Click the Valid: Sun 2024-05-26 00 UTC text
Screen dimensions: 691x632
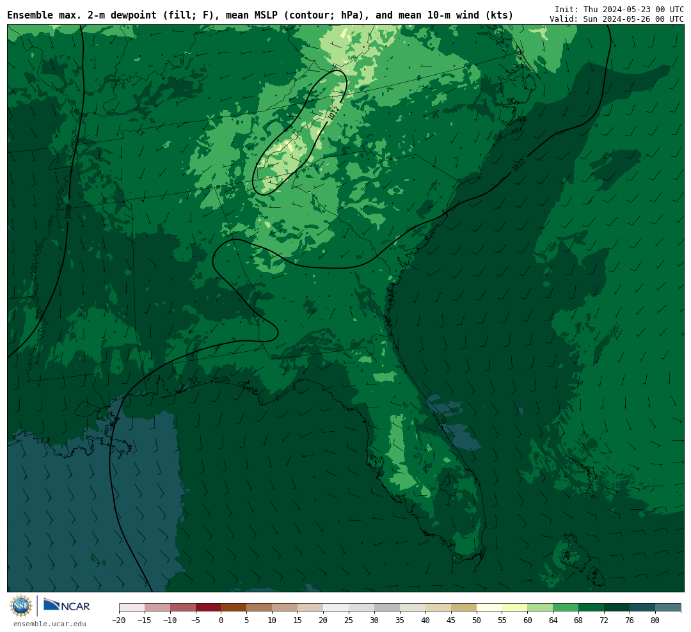point(617,19)
